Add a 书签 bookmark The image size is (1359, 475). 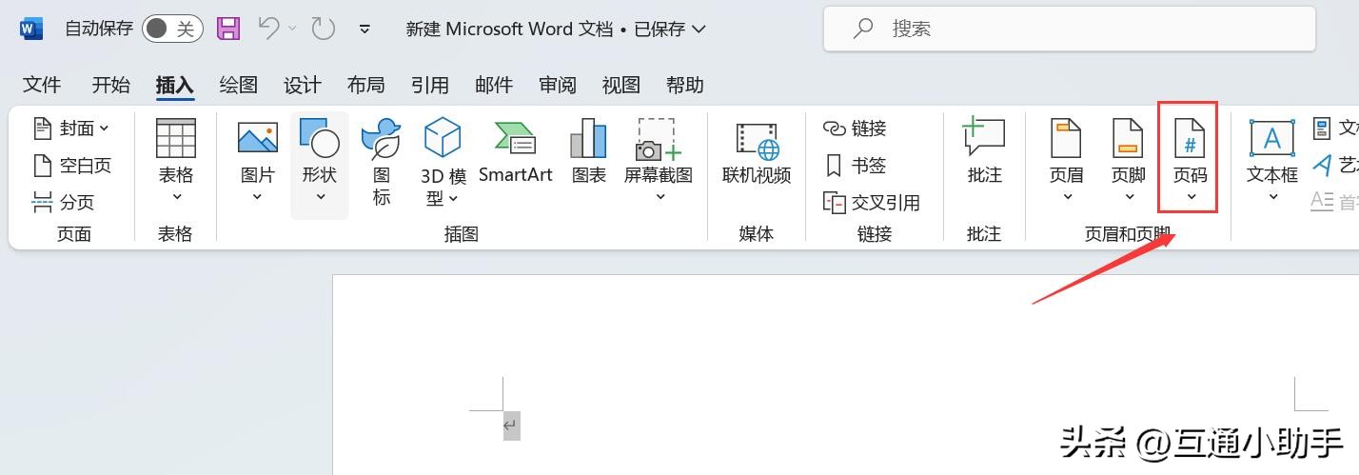855,165
